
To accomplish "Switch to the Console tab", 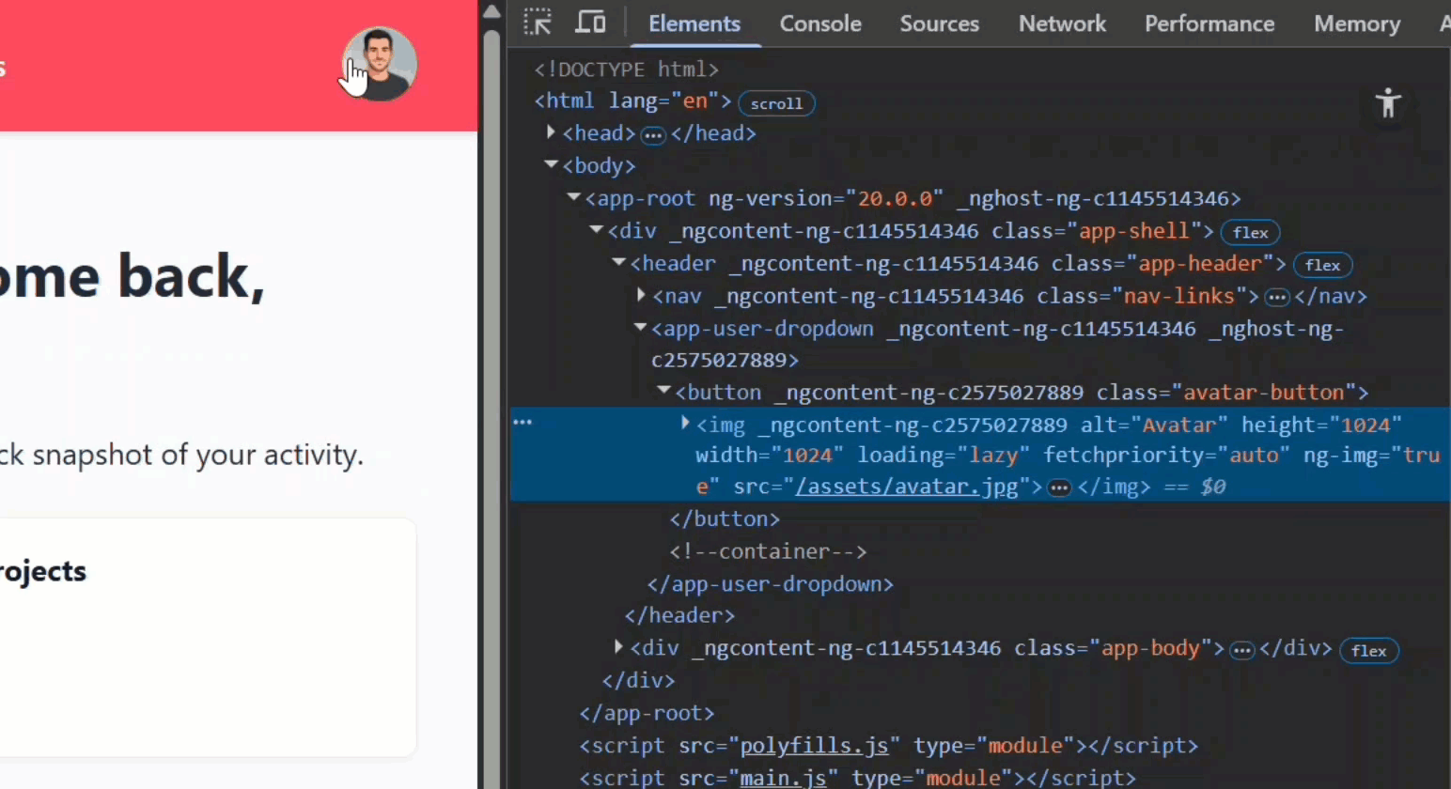I will 820,23.
